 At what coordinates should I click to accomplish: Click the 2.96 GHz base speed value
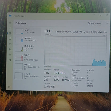coord(90,70)
